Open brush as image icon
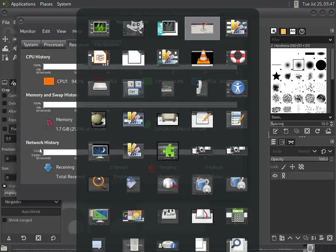The height and width of the screenshot is (252, 336). point(328,131)
